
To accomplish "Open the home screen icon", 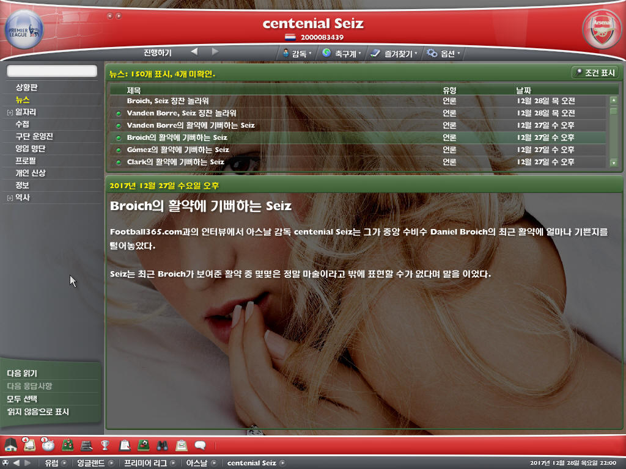I will point(12,444).
